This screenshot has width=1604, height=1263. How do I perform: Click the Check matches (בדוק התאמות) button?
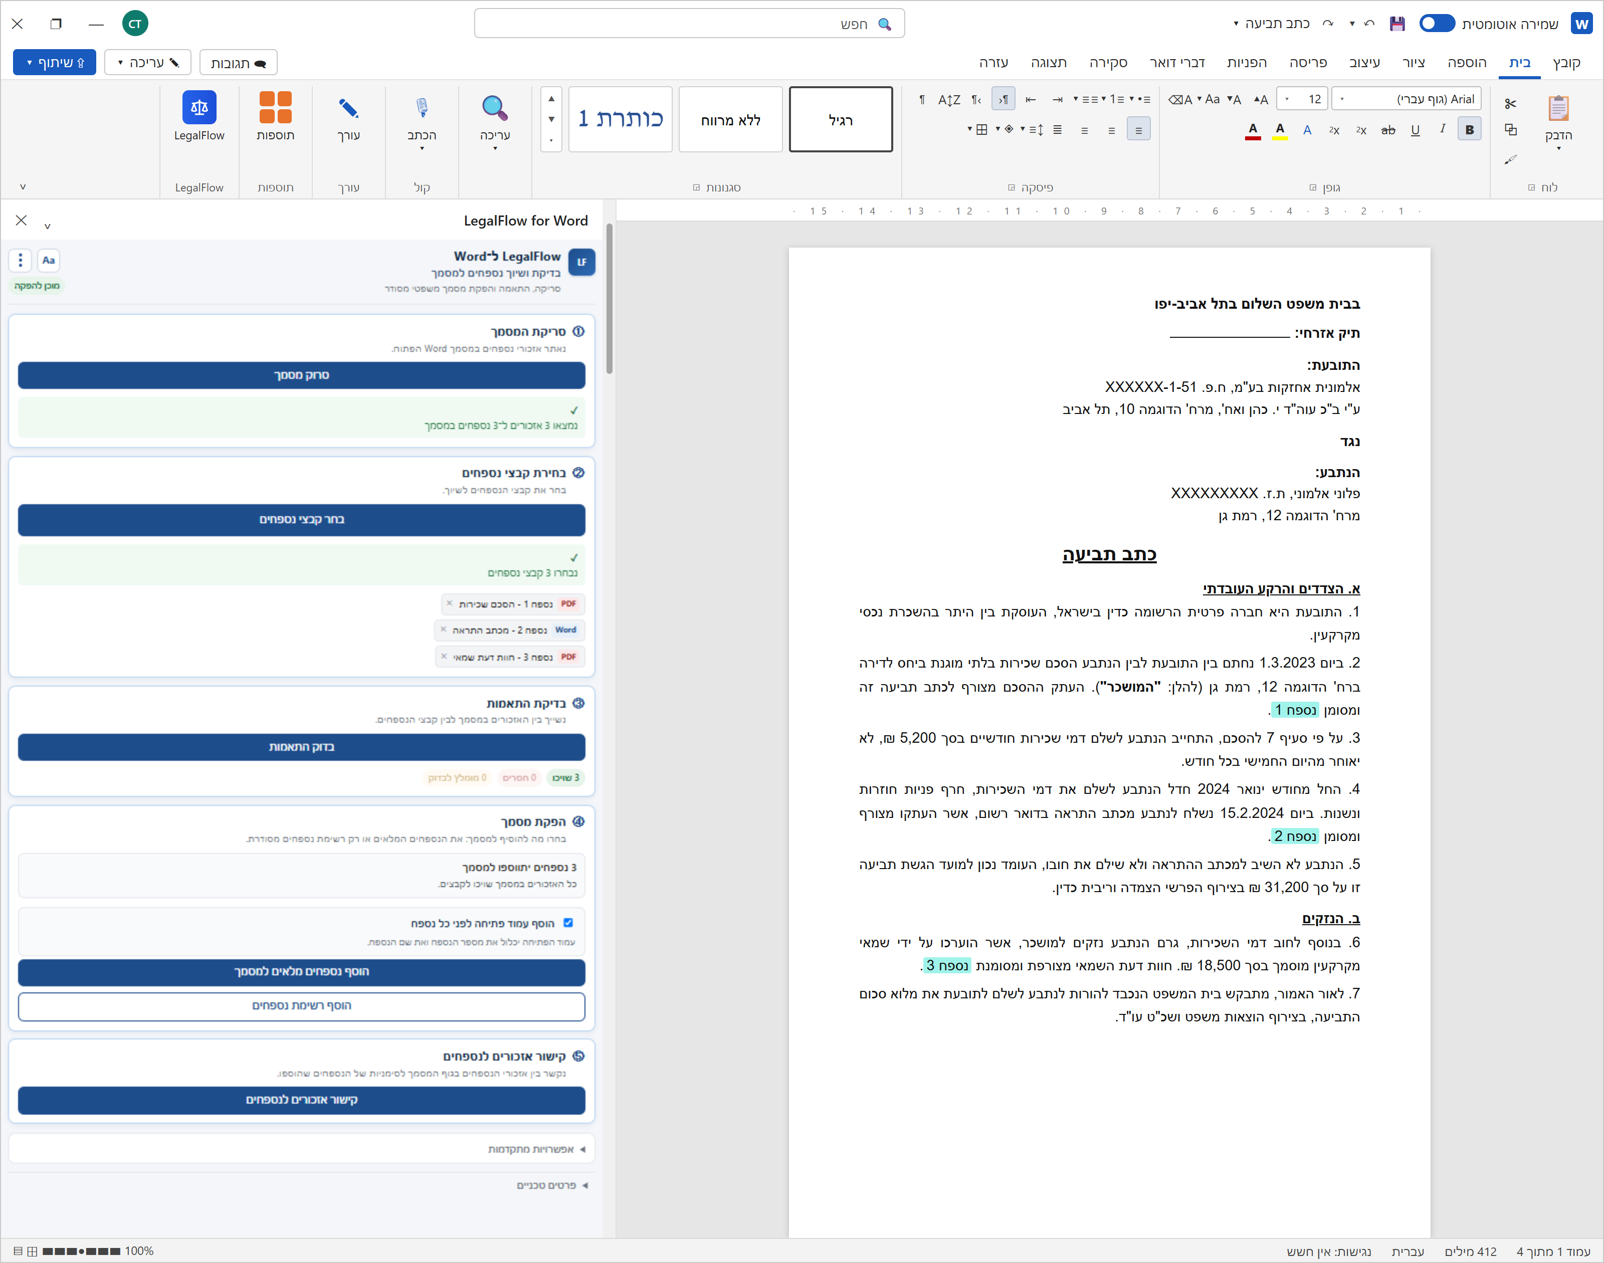[x=301, y=747]
